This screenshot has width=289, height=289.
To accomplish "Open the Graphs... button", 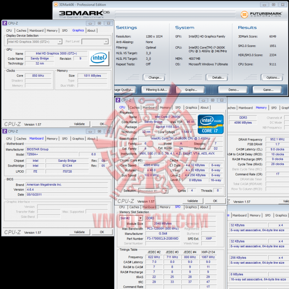I will [x=191, y=90].
